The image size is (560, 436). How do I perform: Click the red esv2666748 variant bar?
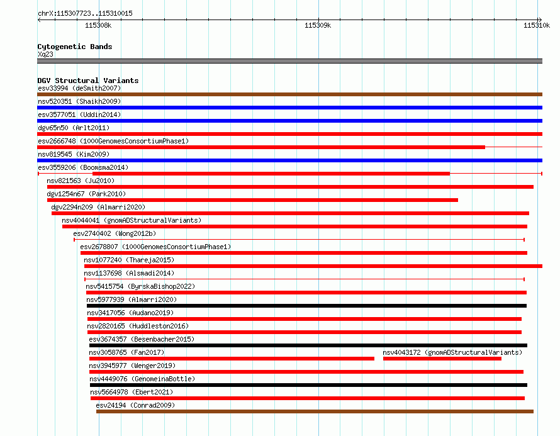(261, 147)
